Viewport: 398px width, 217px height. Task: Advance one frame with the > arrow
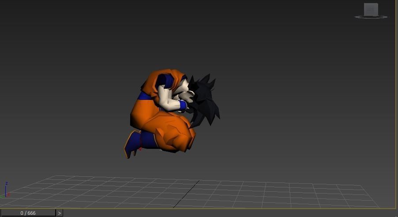[60, 213]
